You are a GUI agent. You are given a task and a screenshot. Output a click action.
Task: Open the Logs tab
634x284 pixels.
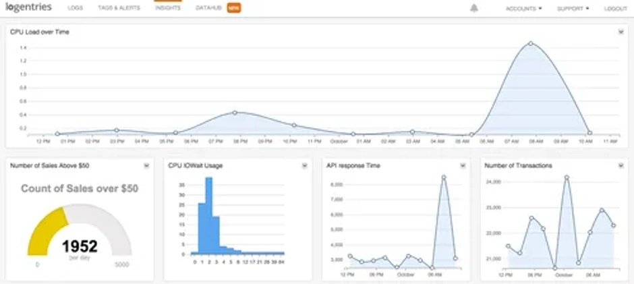coord(76,8)
